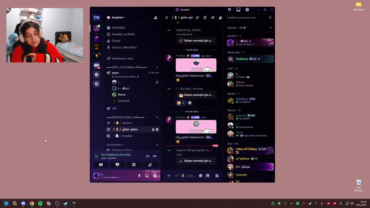Open User Settings gear in user panel
Viewport: 370px width, 208px height.
pyautogui.click(x=155, y=176)
